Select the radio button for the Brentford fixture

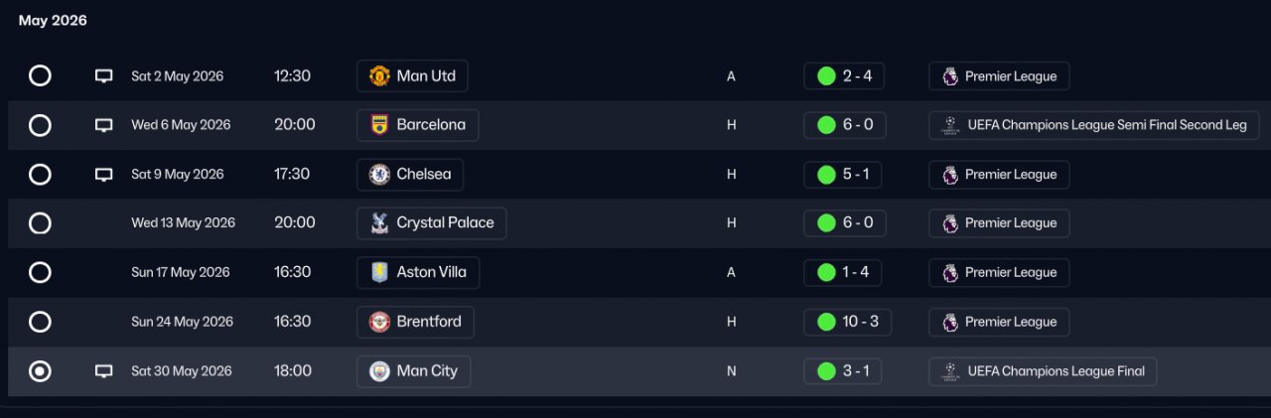pos(40,322)
